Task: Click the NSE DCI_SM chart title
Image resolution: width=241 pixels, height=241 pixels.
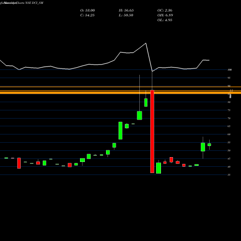Action: click(34, 3)
